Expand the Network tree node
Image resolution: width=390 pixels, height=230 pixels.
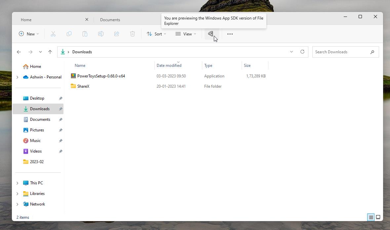[x=18, y=204]
